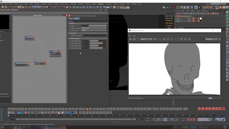Click the first red Redshift icon in the shelf

pyautogui.click(x=199, y=109)
